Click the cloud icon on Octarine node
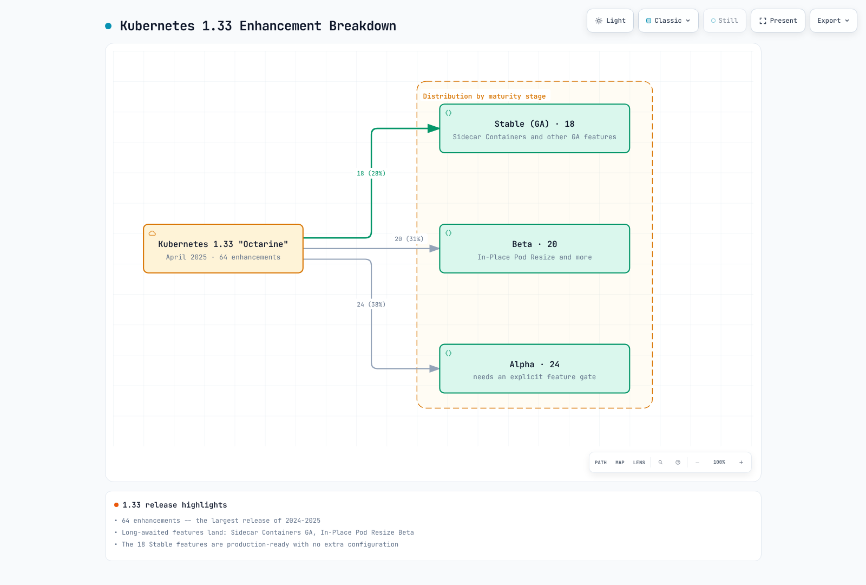Screen dimensions: 866x585 click(152, 233)
